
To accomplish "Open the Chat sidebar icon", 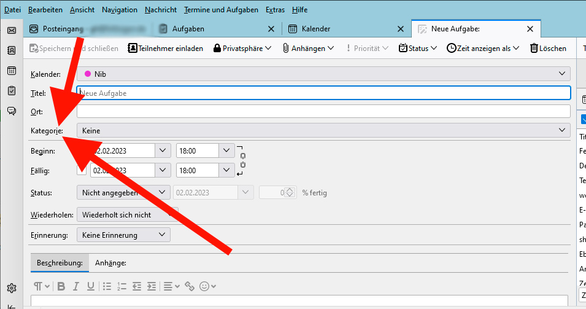I will (11, 111).
